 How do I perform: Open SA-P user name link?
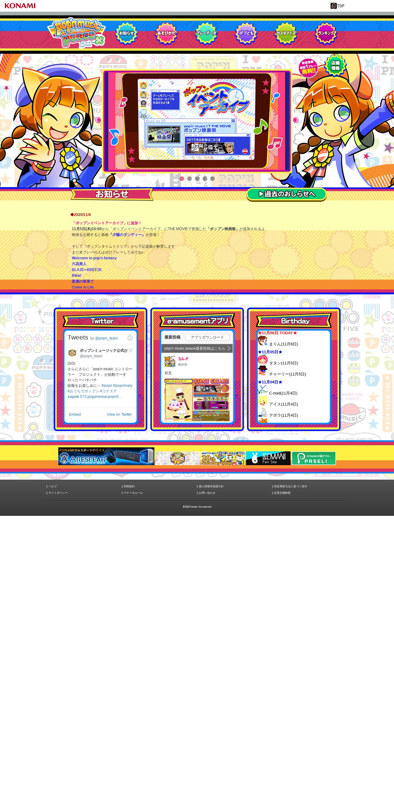click(x=183, y=359)
